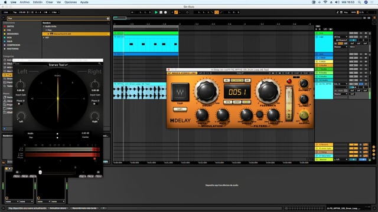Open the Ext. In input dropdown
378x212 pixels.
[341, 84]
